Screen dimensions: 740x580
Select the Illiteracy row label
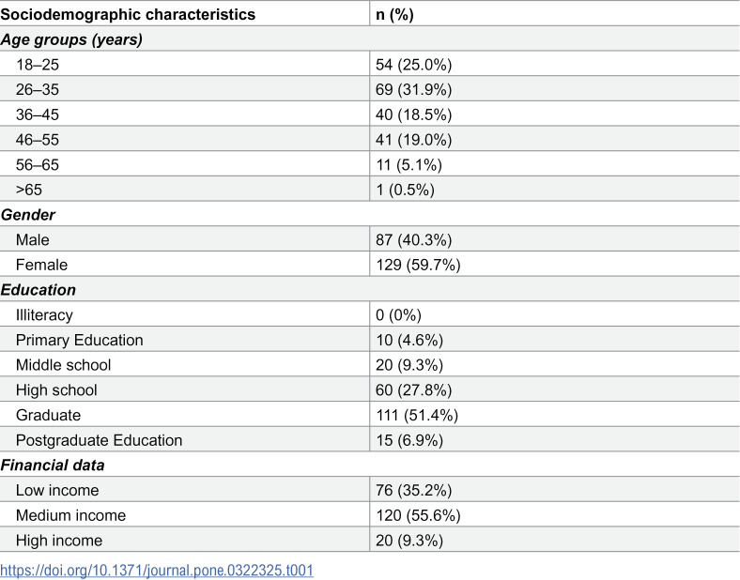click(x=44, y=315)
